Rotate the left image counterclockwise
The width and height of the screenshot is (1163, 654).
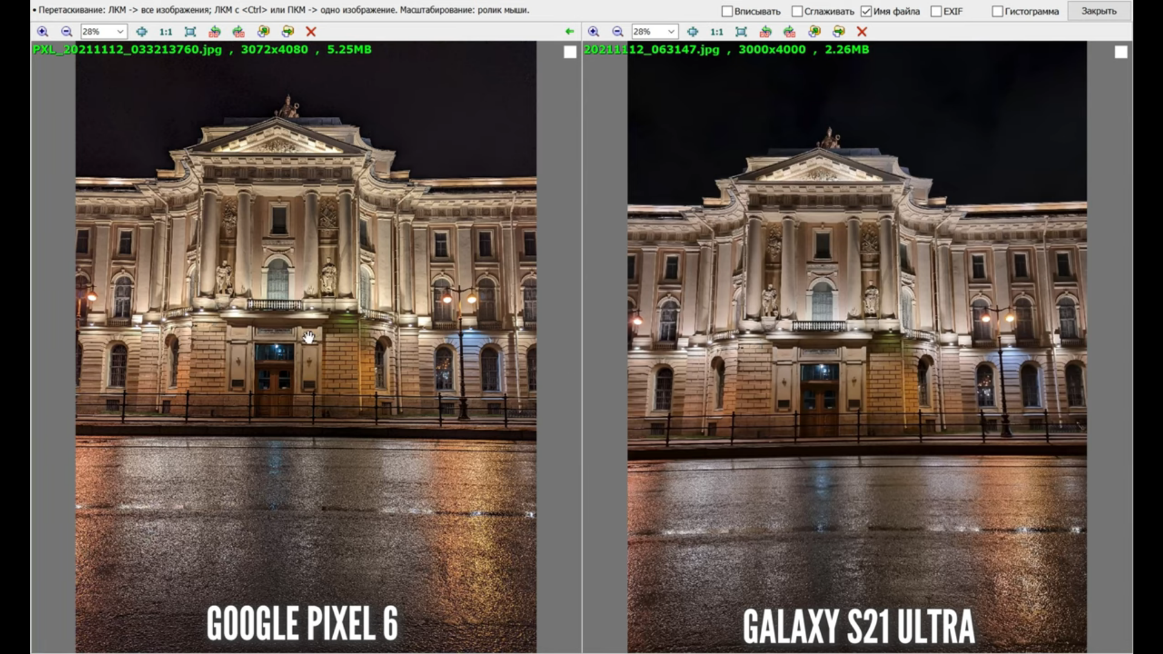click(x=214, y=31)
